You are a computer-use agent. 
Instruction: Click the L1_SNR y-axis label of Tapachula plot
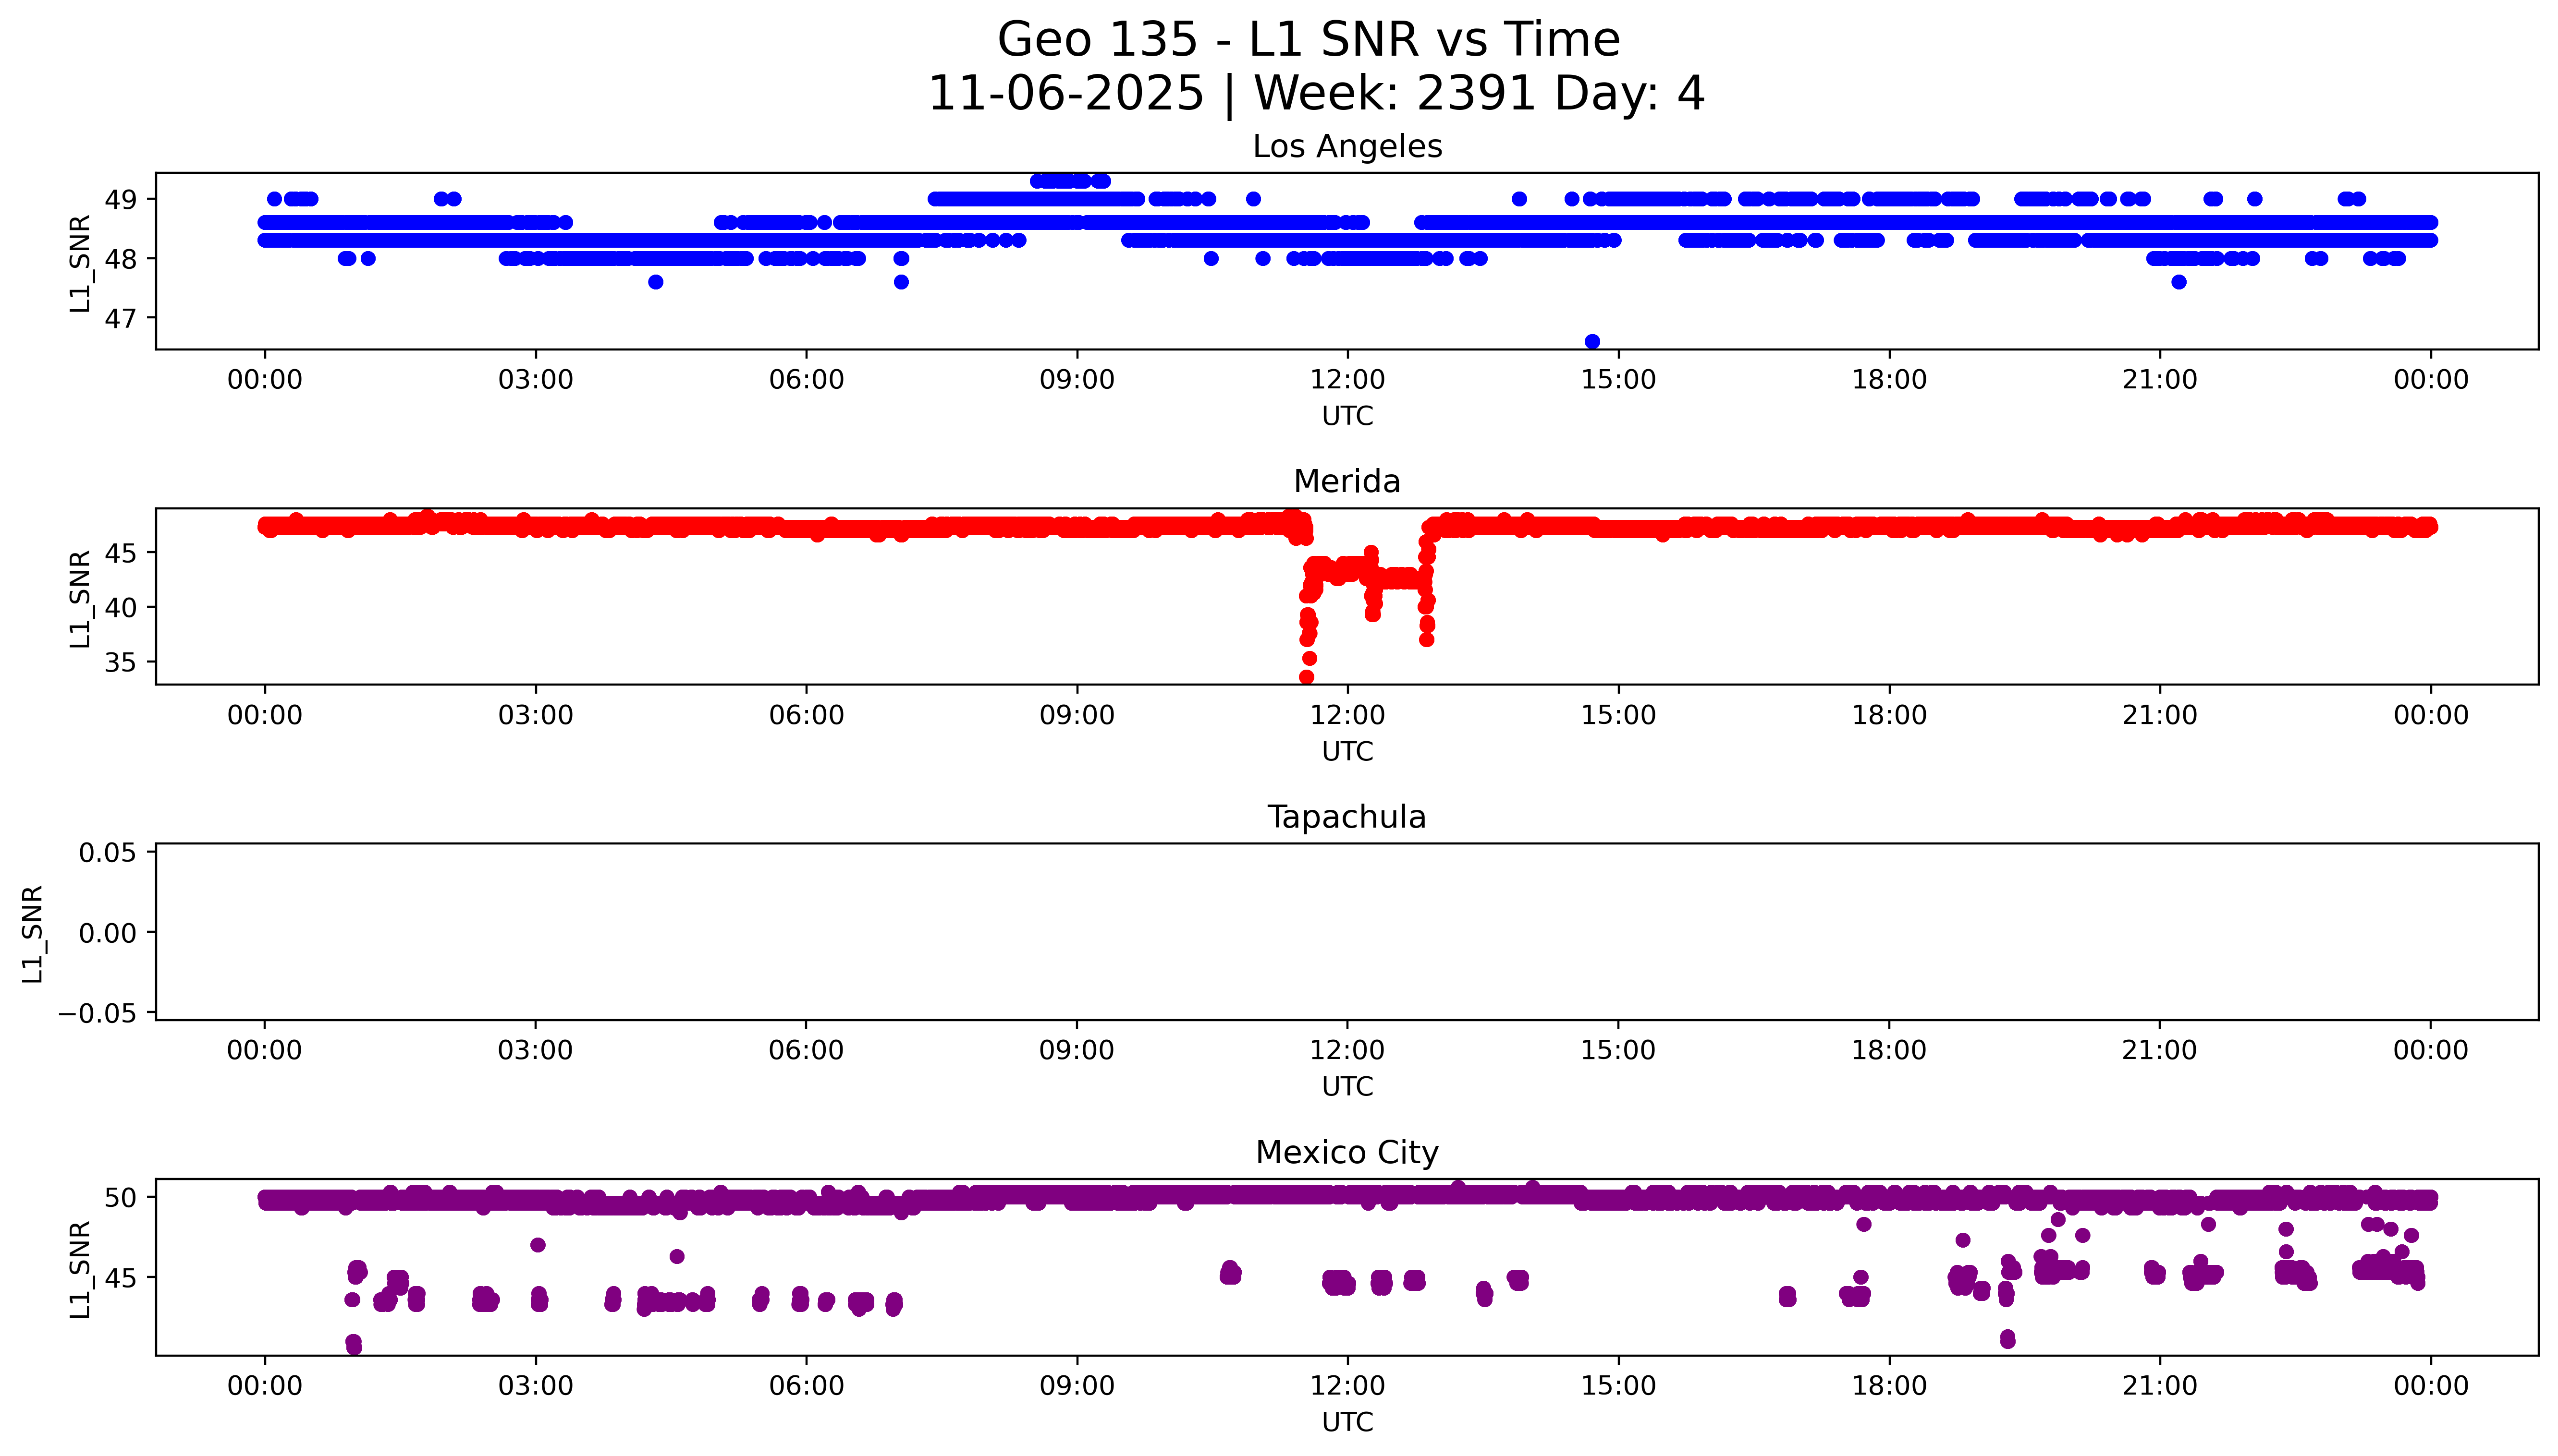pyautogui.click(x=33, y=933)
